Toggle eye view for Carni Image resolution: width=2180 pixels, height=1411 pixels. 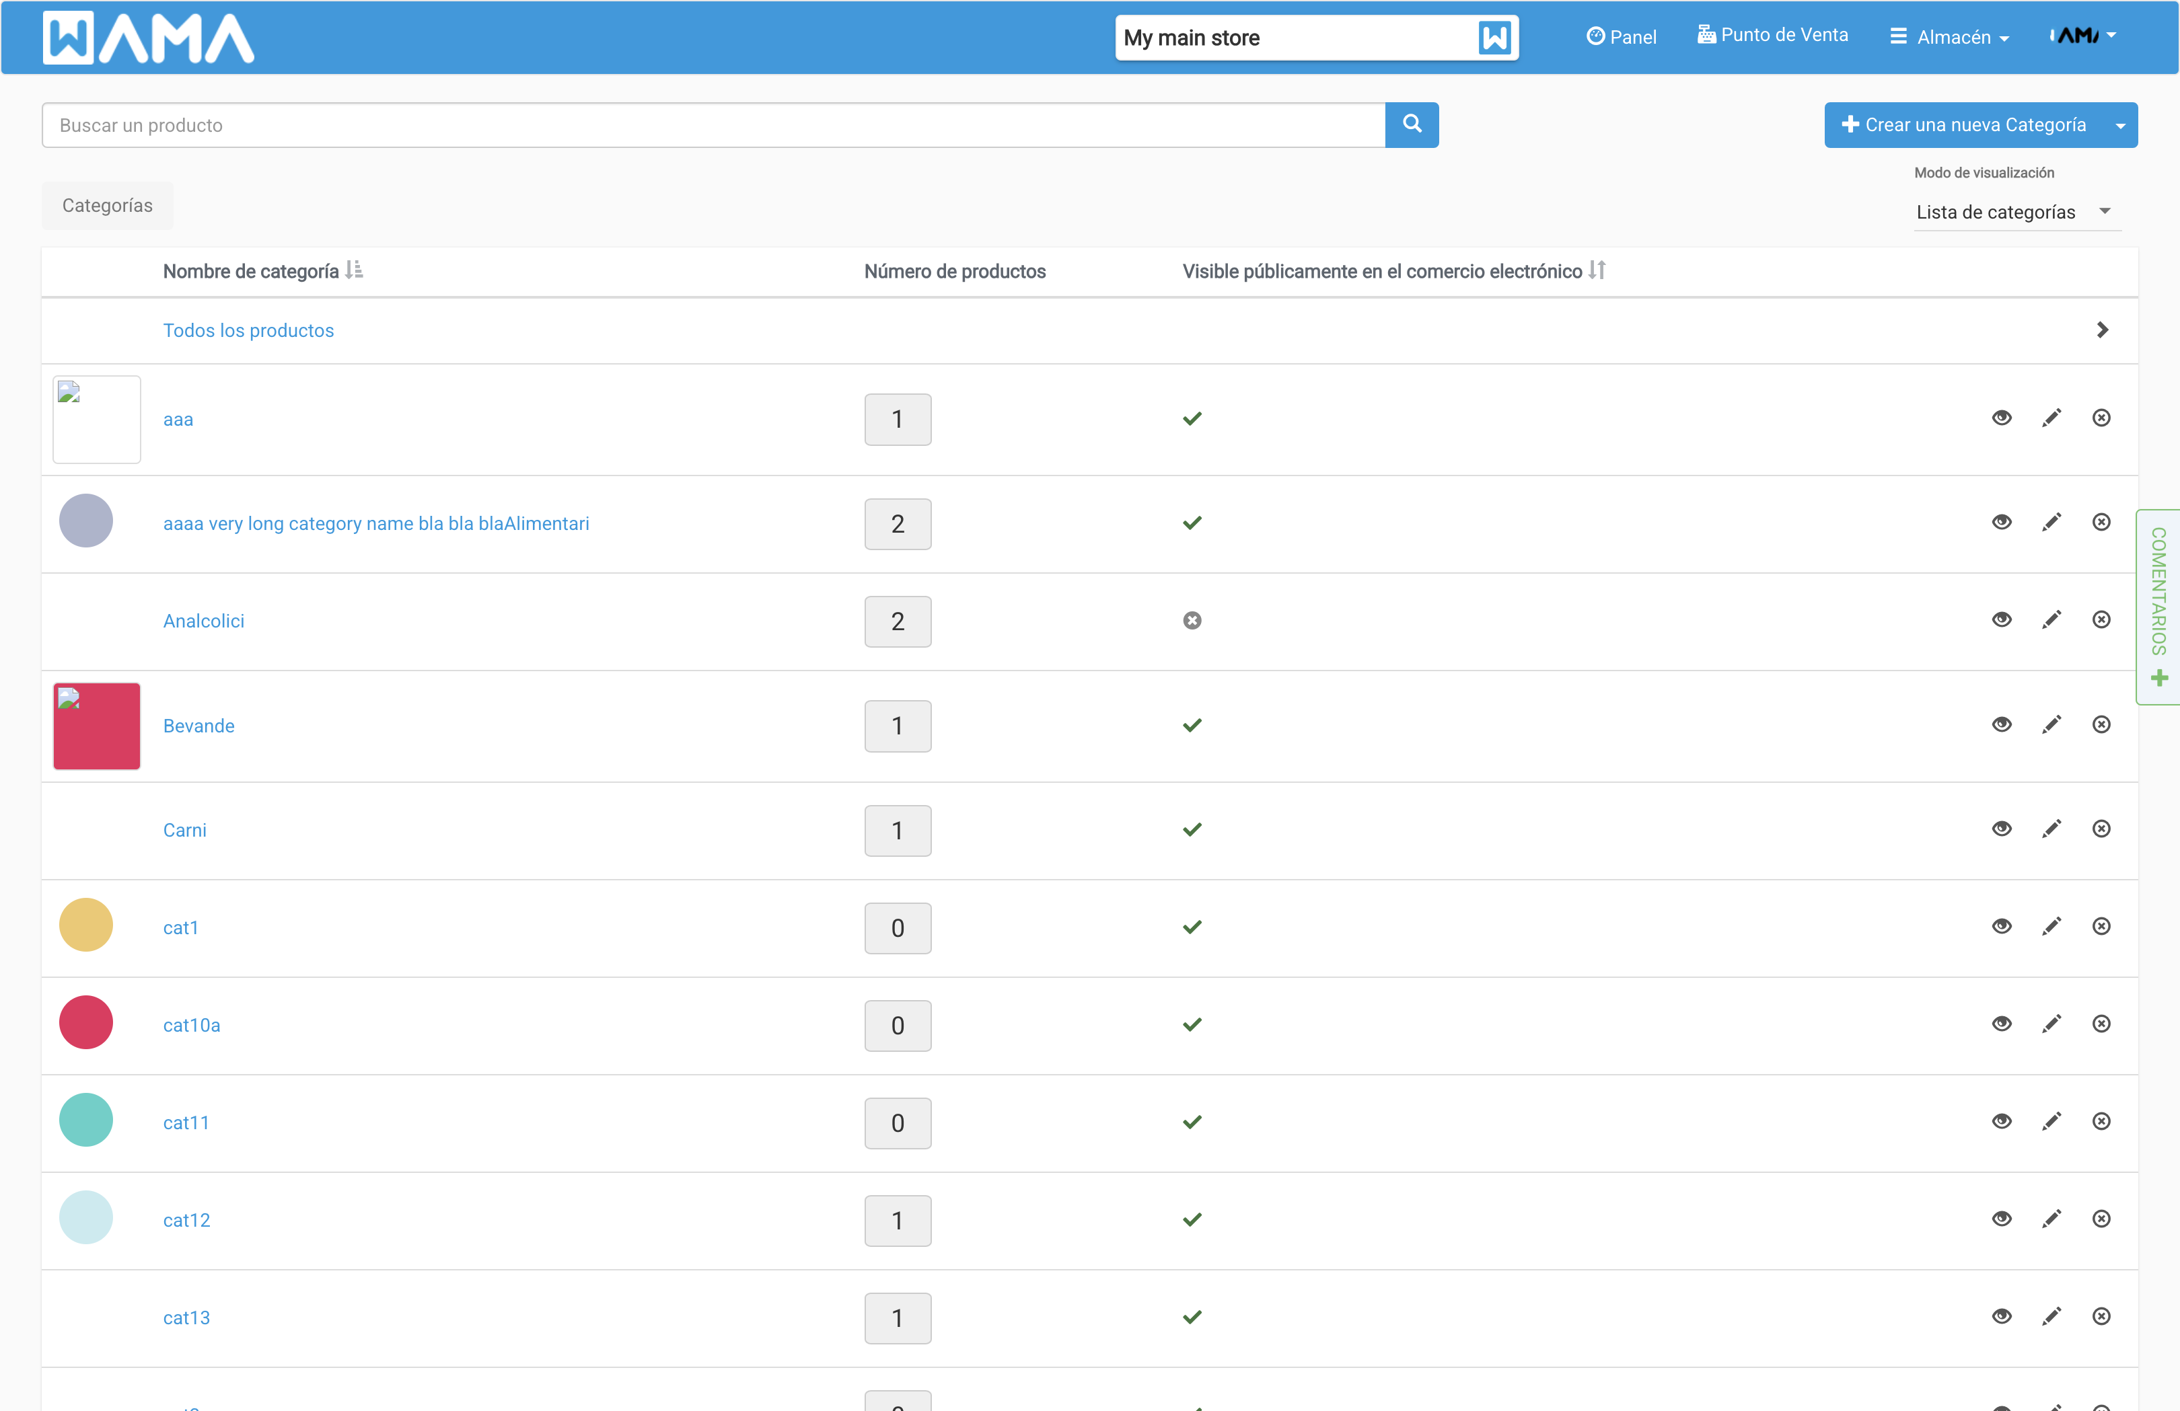coord(2002,829)
